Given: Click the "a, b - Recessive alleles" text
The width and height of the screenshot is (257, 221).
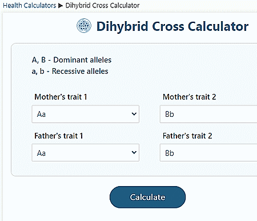Looking at the screenshot, I should pyautogui.click(x=70, y=71).
